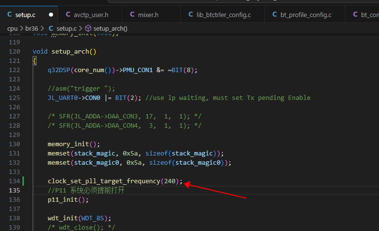
Task: Open the avctp_user.h tab
Action: click(91, 15)
